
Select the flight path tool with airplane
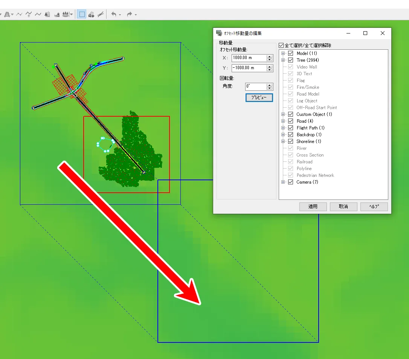(29, 14)
